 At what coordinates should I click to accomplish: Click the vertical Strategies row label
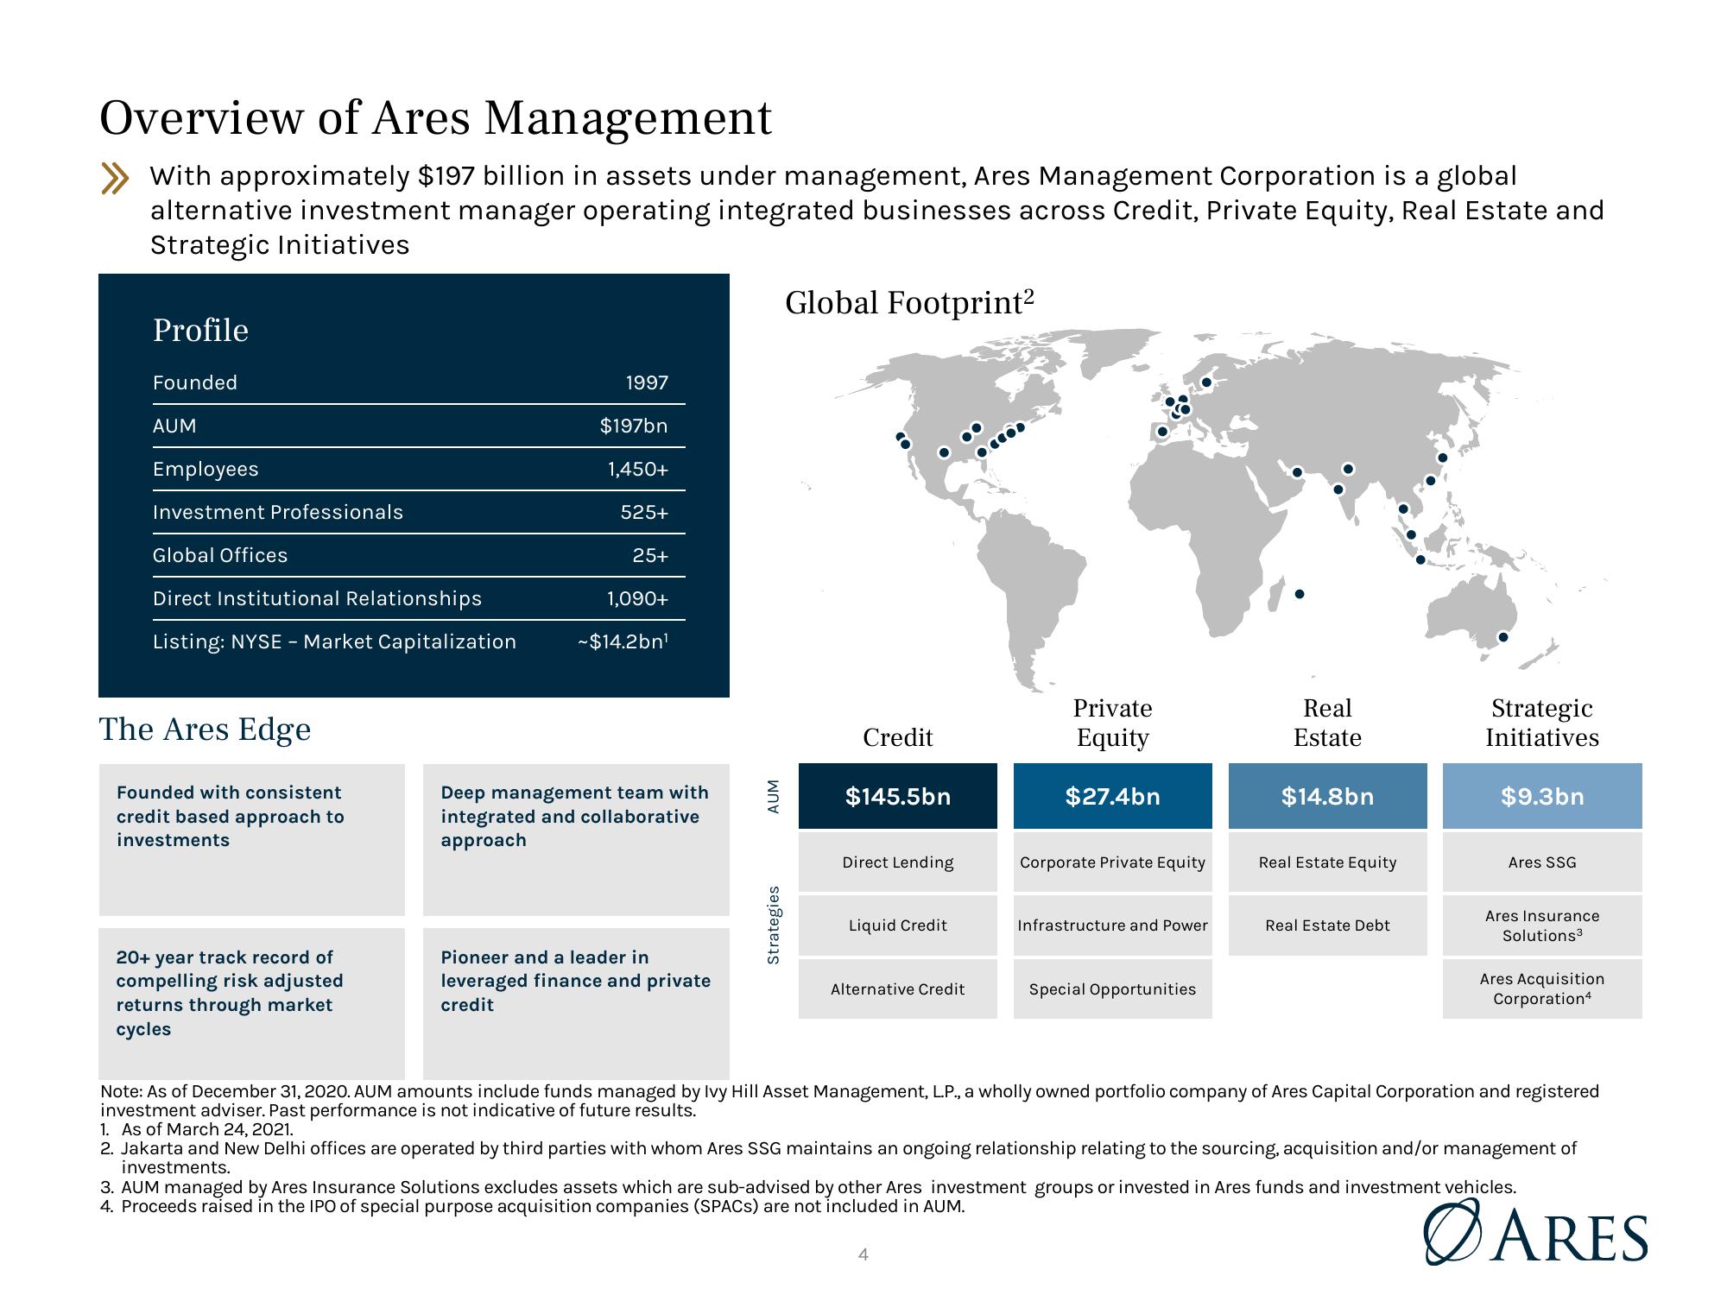click(774, 925)
